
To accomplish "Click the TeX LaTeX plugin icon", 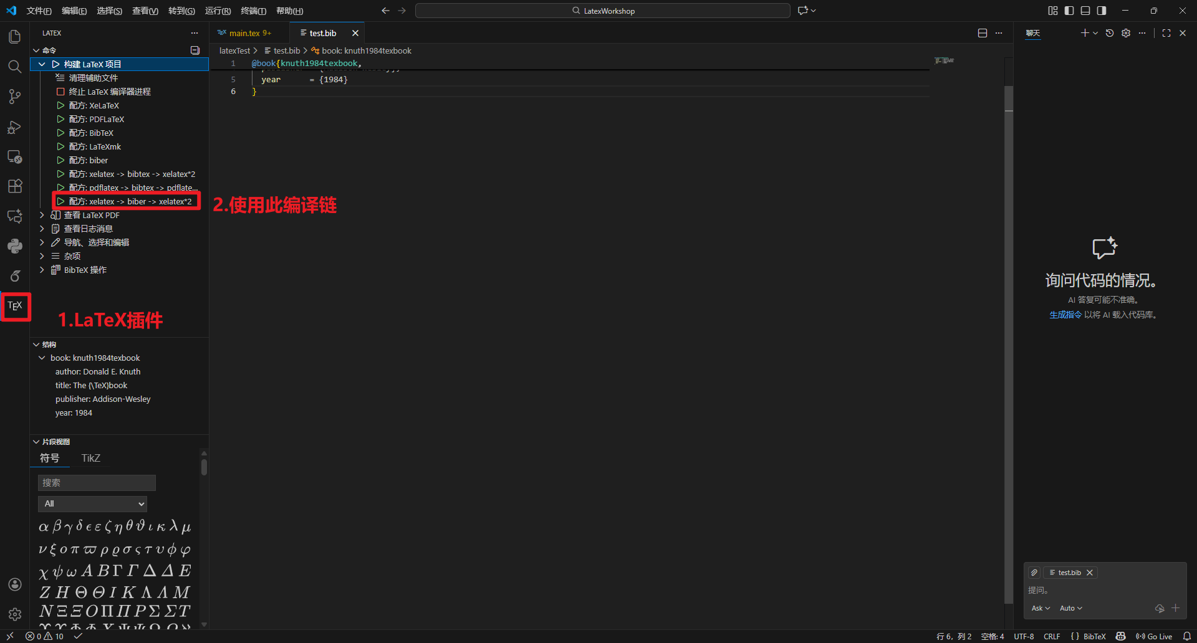I will (x=15, y=306).
